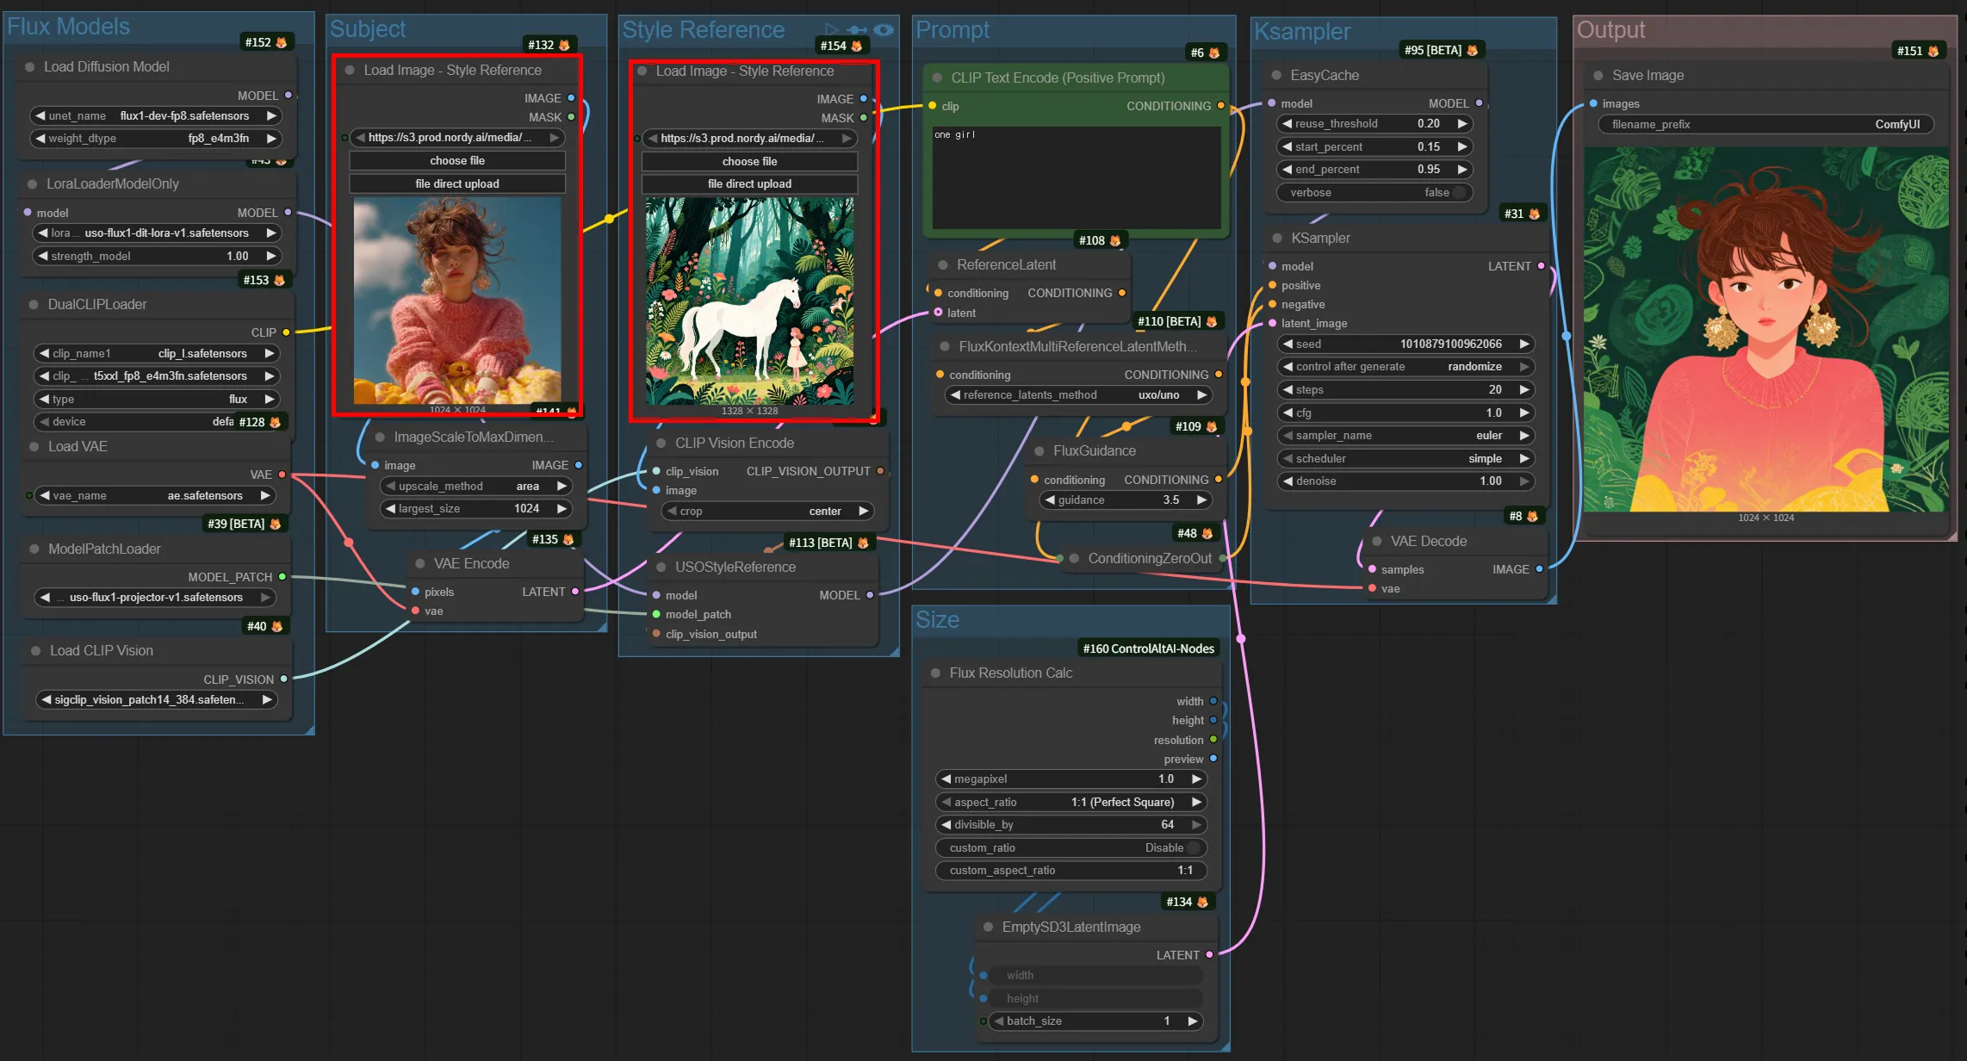Decrease largest_size using its left arrow
The height and width of the screenshot is (1061, 1967).
[391, 509]
